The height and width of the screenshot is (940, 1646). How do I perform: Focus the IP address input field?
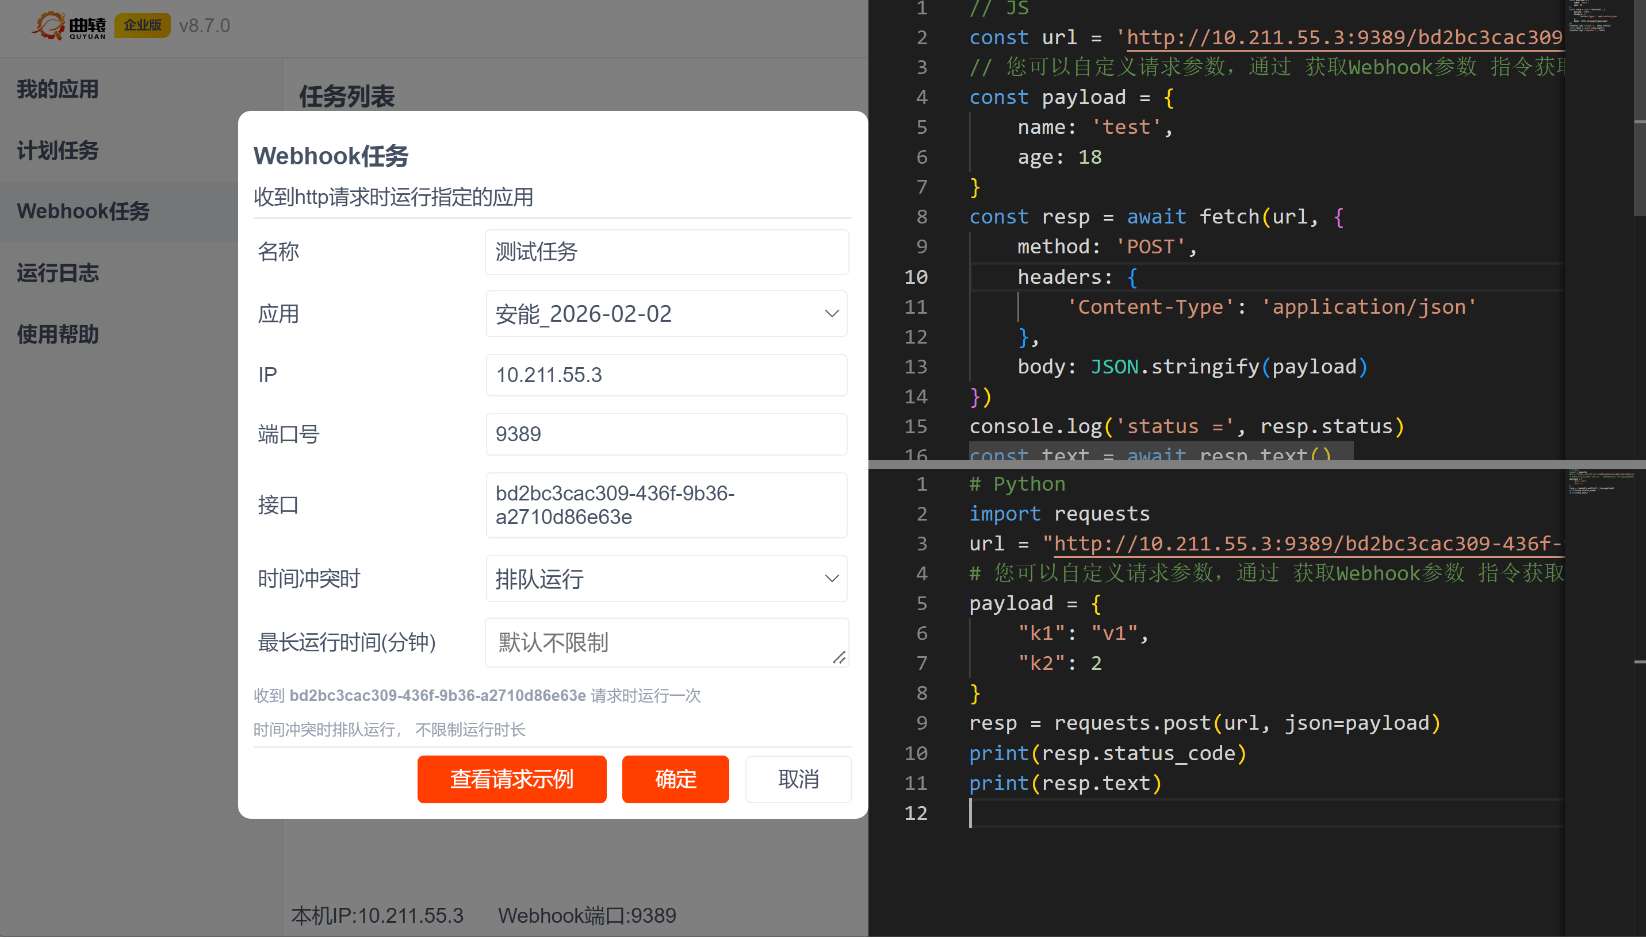tap(667, 375)
